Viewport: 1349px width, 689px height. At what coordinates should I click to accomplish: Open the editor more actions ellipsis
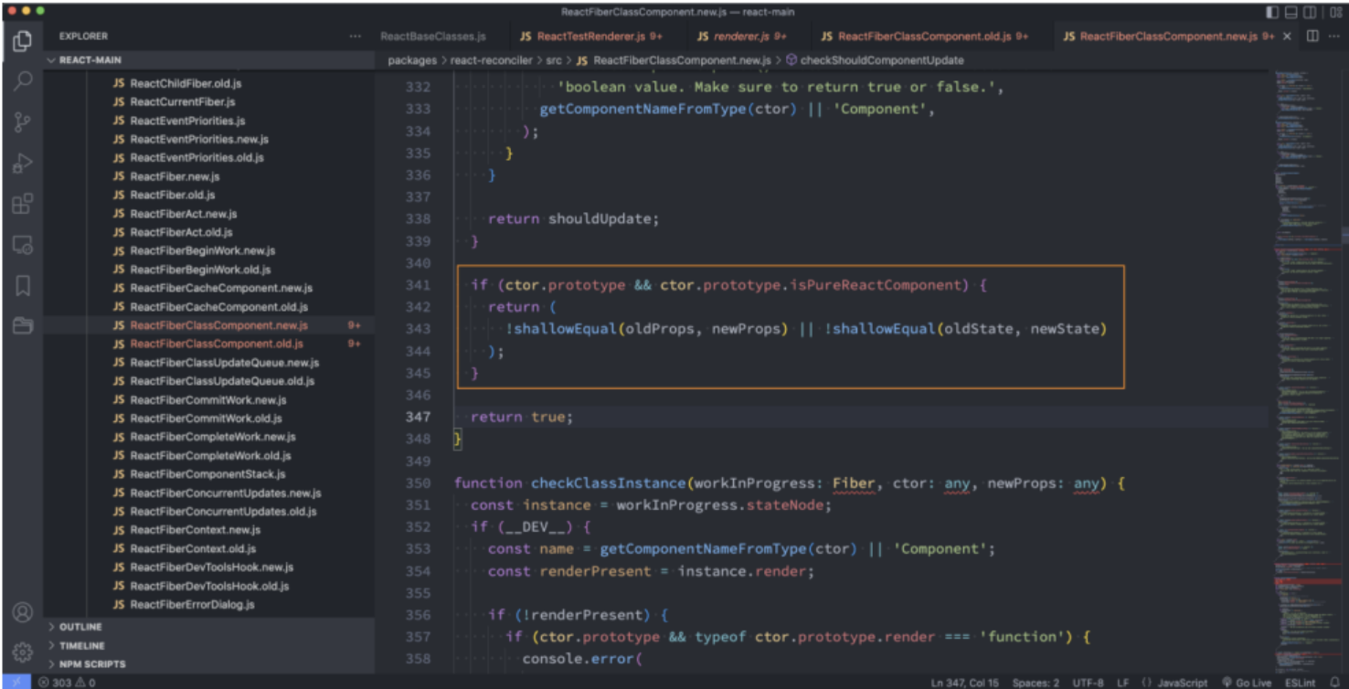pyautogui.click(x=1334, y=37)
